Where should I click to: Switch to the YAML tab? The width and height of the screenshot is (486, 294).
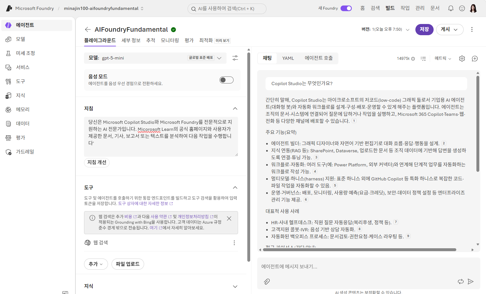click(288, 58)
